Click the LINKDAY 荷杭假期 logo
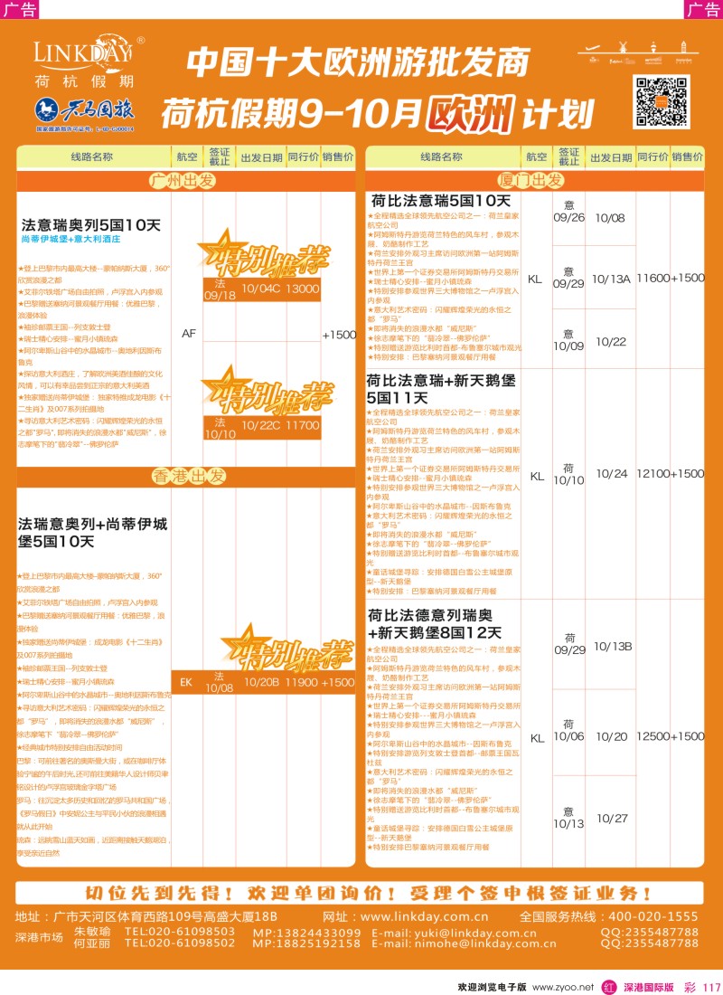The height and width of the screenshot is (995, 723). coord(88,62)
